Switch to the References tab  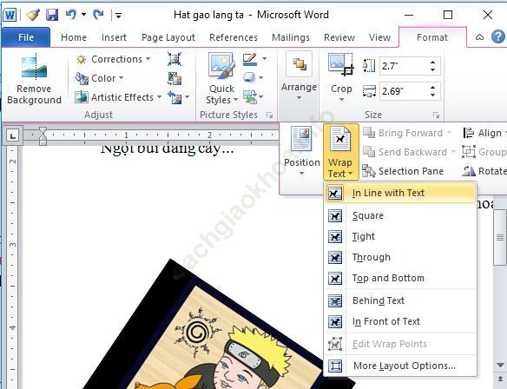pyautogui.click(x=234, y=37)
